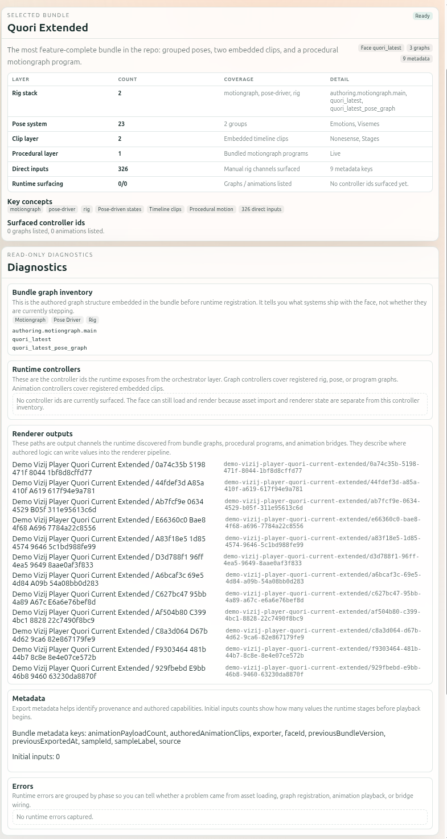
Task: Click the No runtime errors captured box
Action: click(220, 817)
